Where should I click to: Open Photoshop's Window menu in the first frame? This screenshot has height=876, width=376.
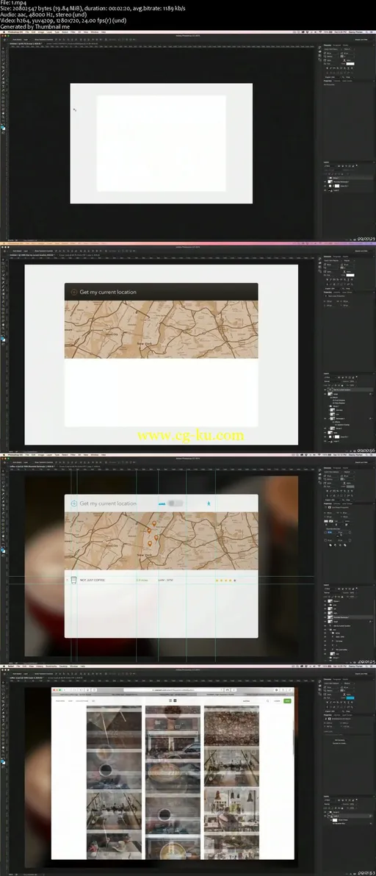pos(94,32)
